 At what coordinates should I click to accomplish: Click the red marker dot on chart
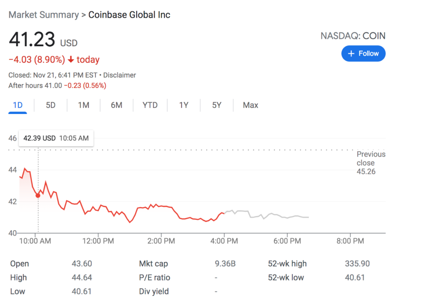[x=38, y=195]
